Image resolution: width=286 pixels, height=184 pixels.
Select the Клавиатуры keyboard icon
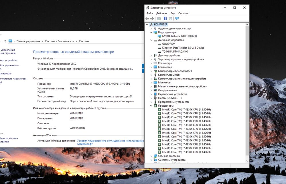[155, 63]
